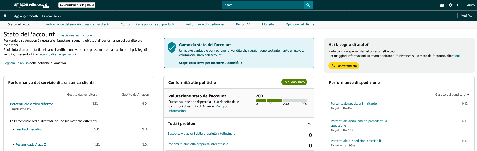Open the hamburger navigation menu
Image resolution: width=477 pixels, height=151 pixels.
coord(5,5)
